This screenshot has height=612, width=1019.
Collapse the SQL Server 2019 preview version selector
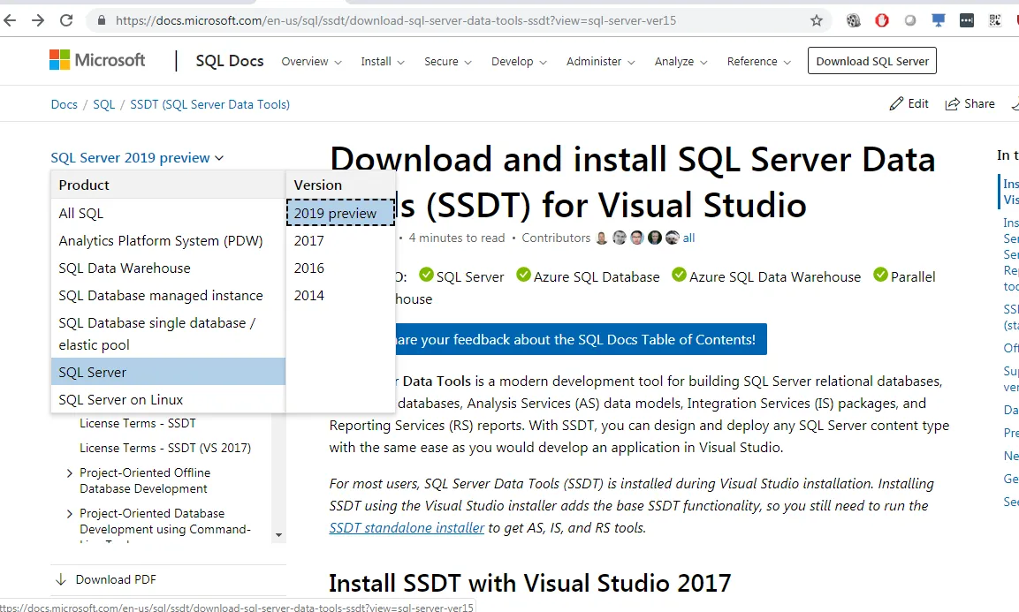tap(137, 158)
